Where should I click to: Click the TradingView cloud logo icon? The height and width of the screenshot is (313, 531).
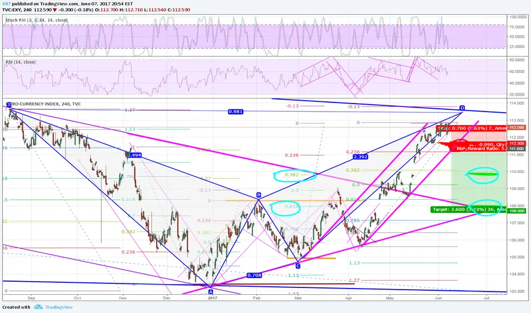[38, 307]
